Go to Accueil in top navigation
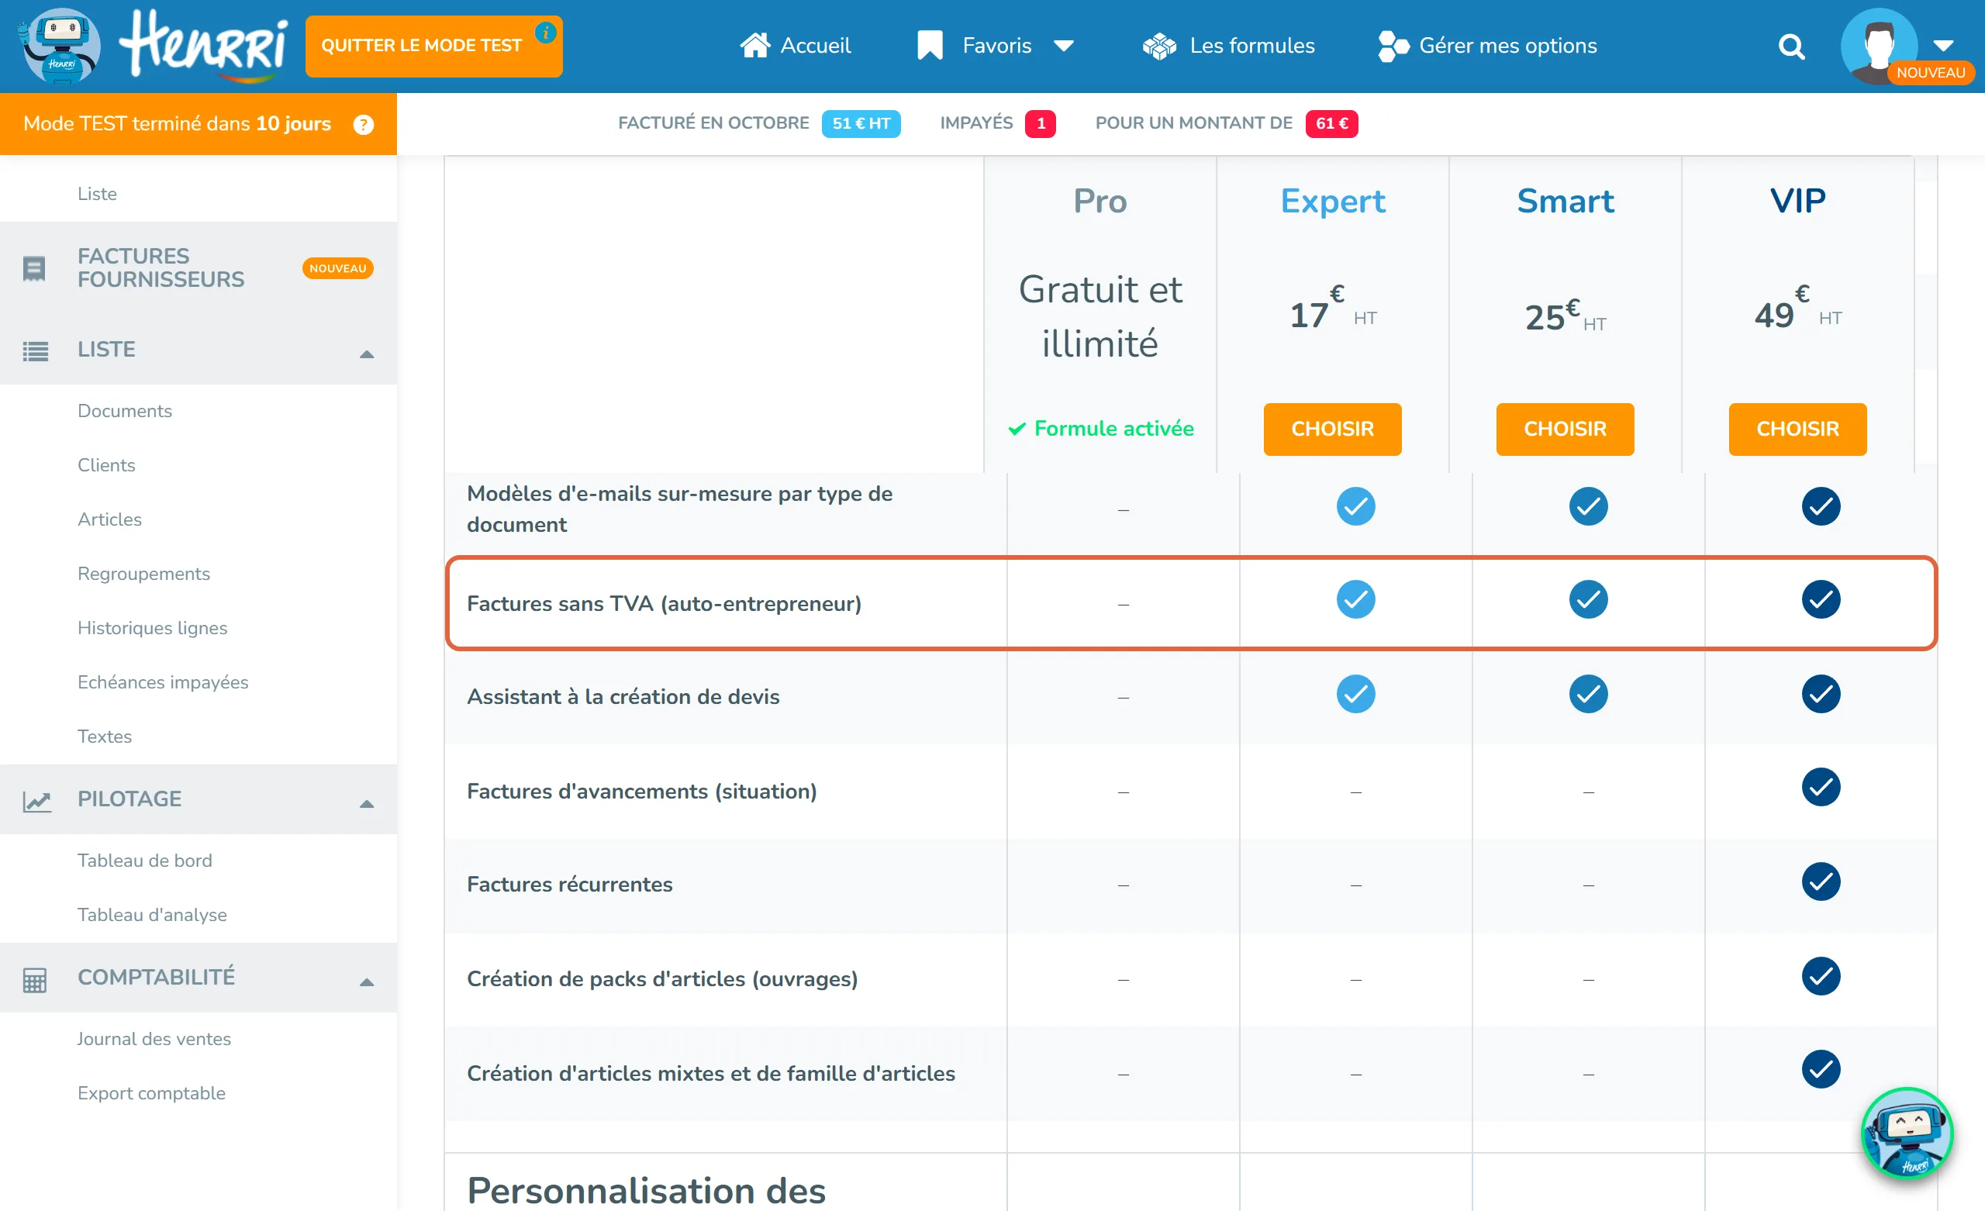The image size is (1985, 1211). tap(795, 45)
